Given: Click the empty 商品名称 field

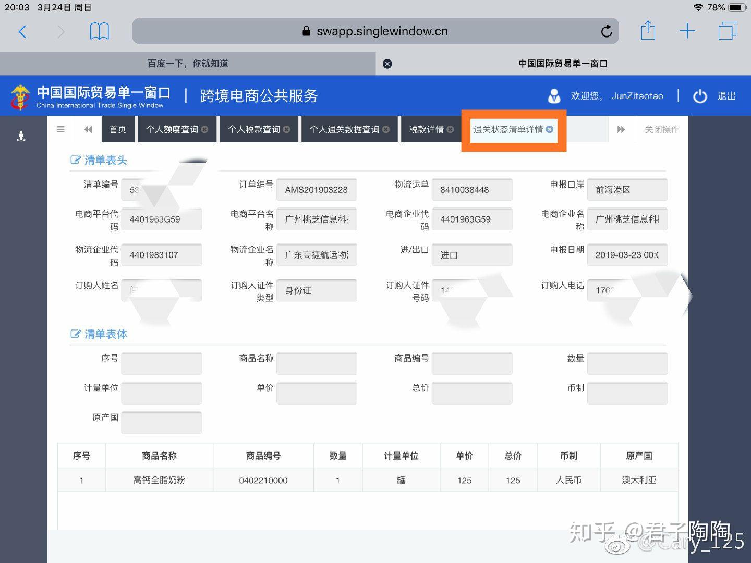Looking at the screenshot, I should click(317, 364).
